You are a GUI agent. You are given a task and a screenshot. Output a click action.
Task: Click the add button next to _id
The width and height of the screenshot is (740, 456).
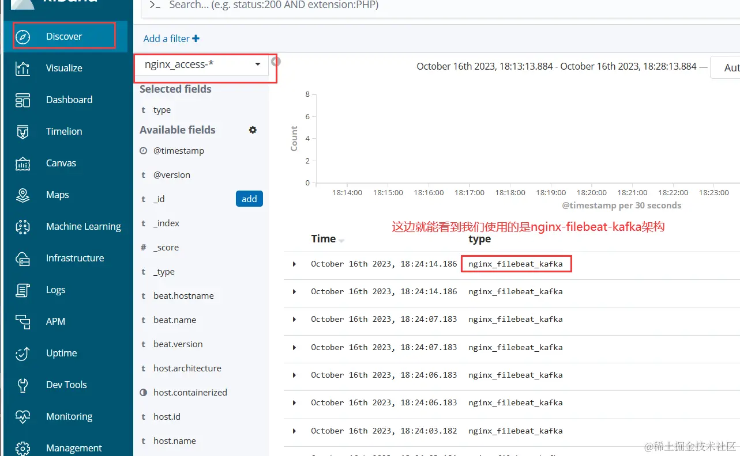[249, 199]
